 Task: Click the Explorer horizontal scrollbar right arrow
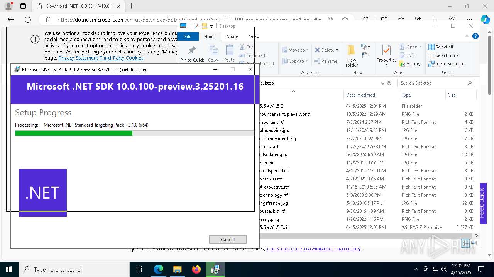tap(476, 235)
